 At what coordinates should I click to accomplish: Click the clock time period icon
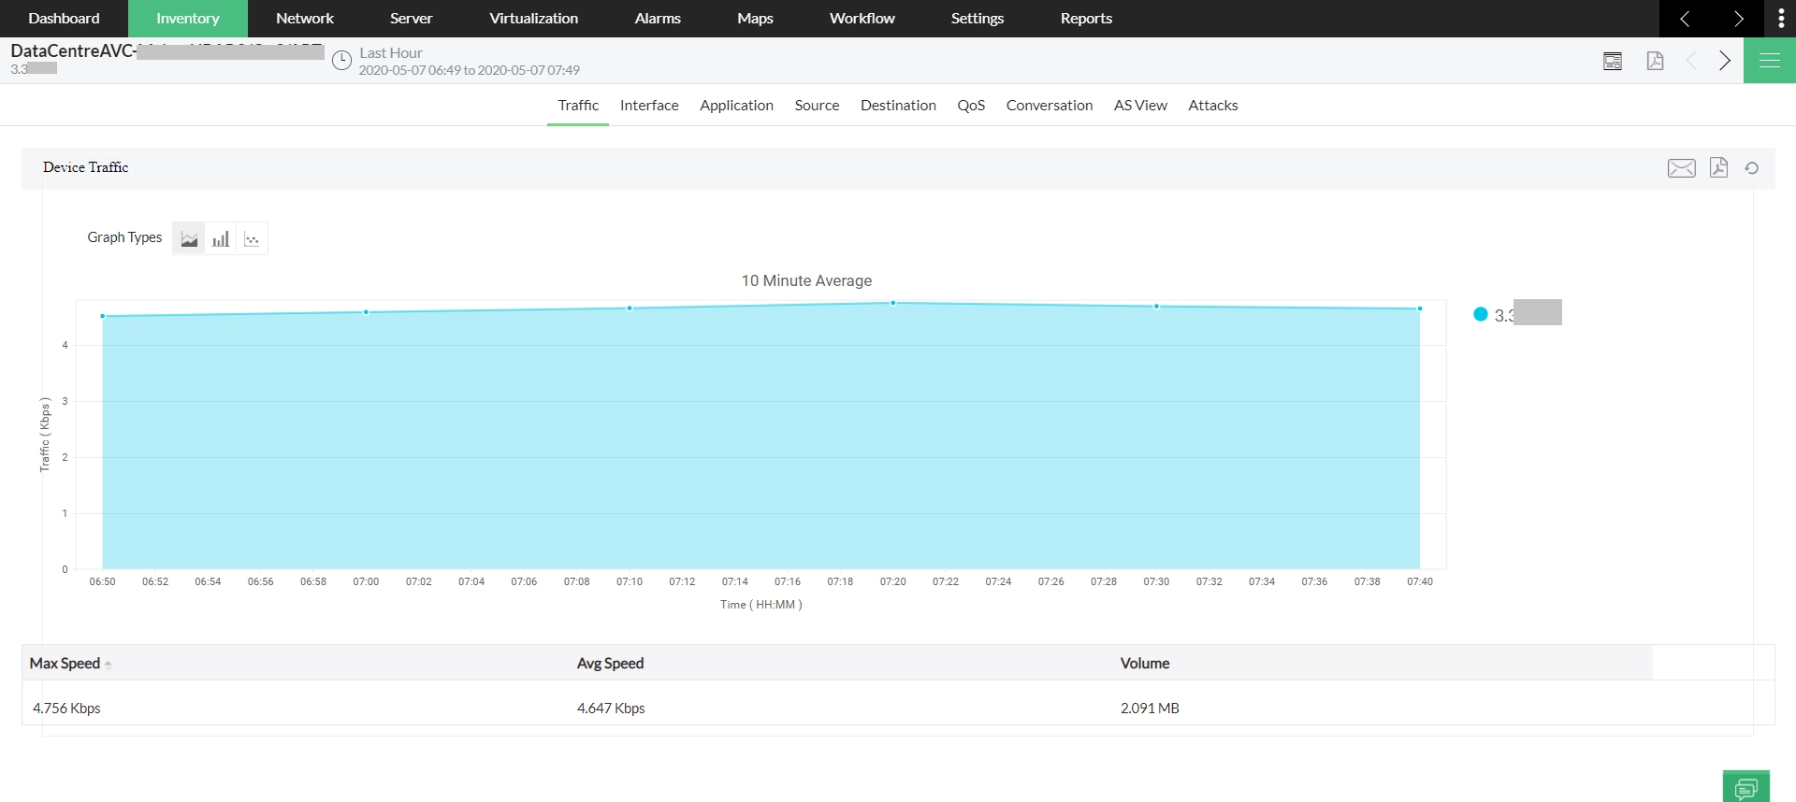(x=342, y=61)
